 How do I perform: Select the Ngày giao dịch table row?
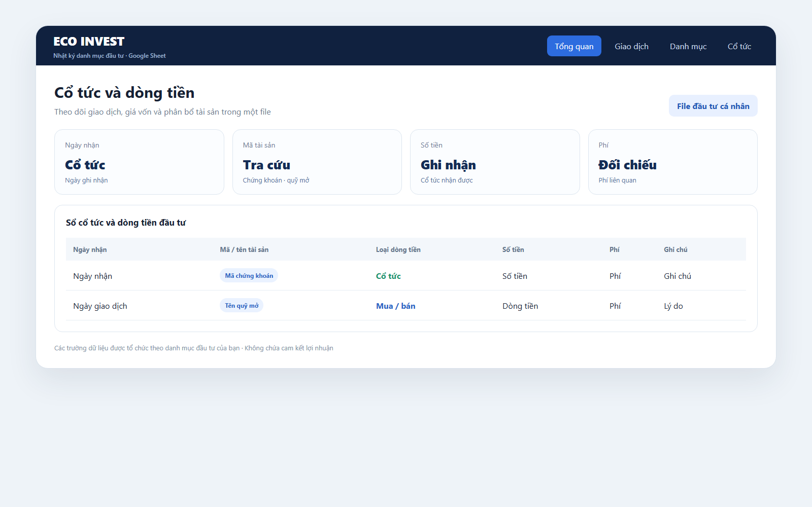[x=406, y=305]
